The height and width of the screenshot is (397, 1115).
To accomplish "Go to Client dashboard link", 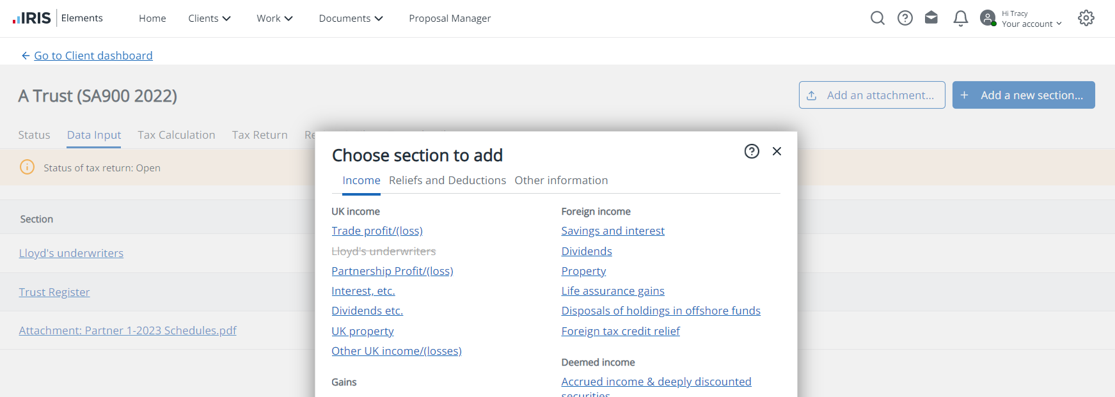I will pyautogui.click(x=93, y=56).
